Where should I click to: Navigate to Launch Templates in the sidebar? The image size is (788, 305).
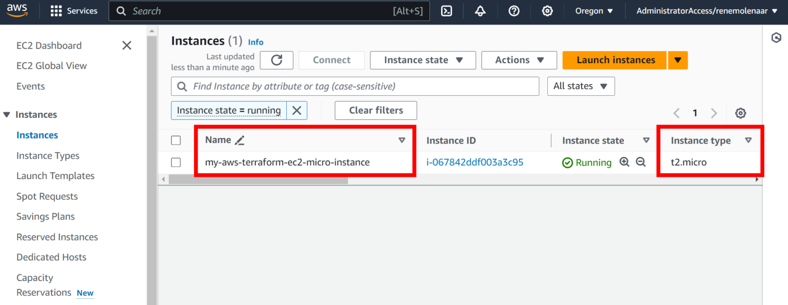[x=55, y=175]
